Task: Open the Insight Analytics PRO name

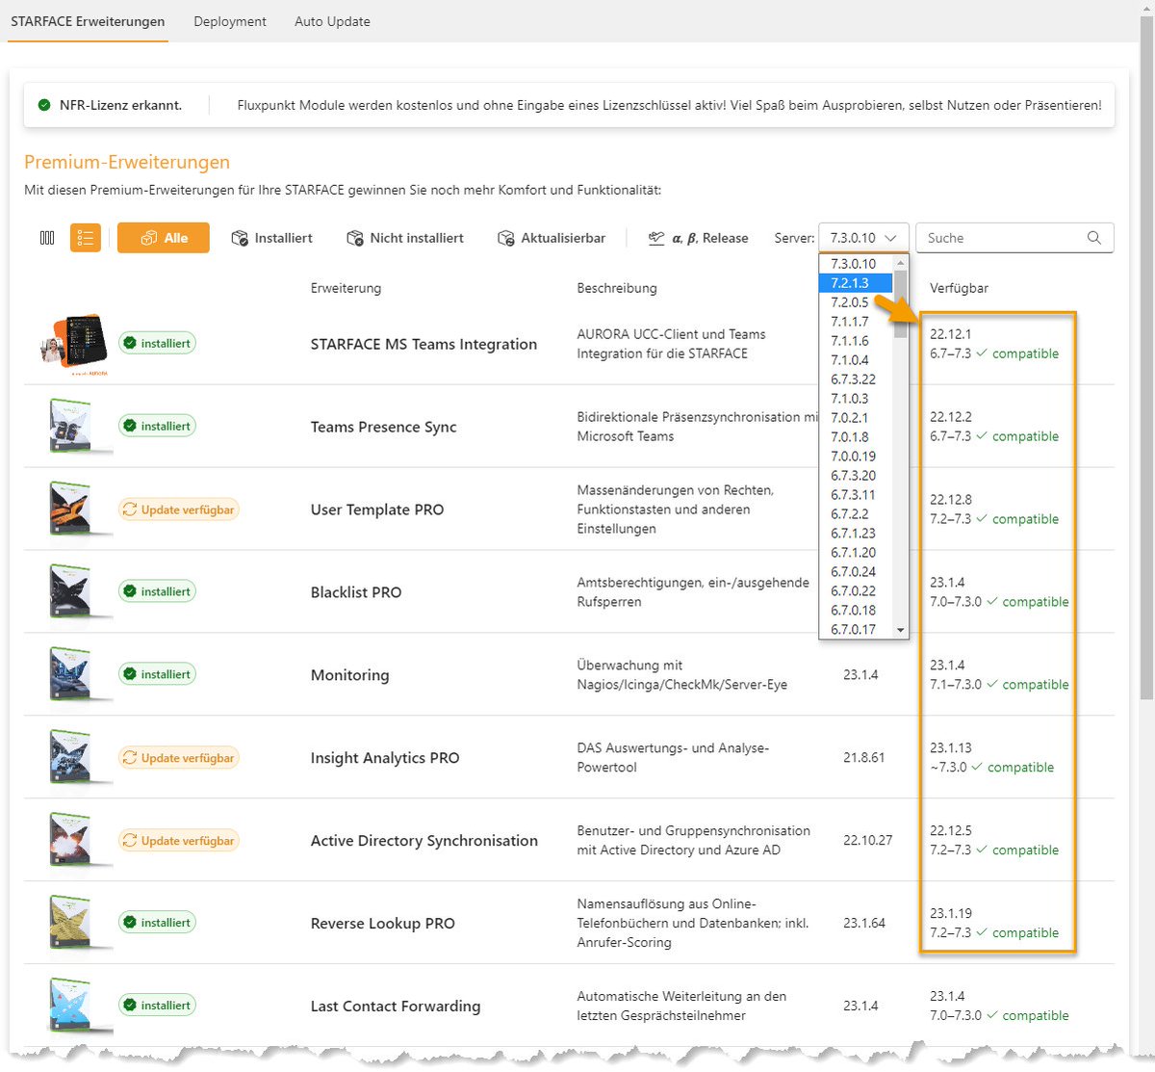Action: point(385,758)
